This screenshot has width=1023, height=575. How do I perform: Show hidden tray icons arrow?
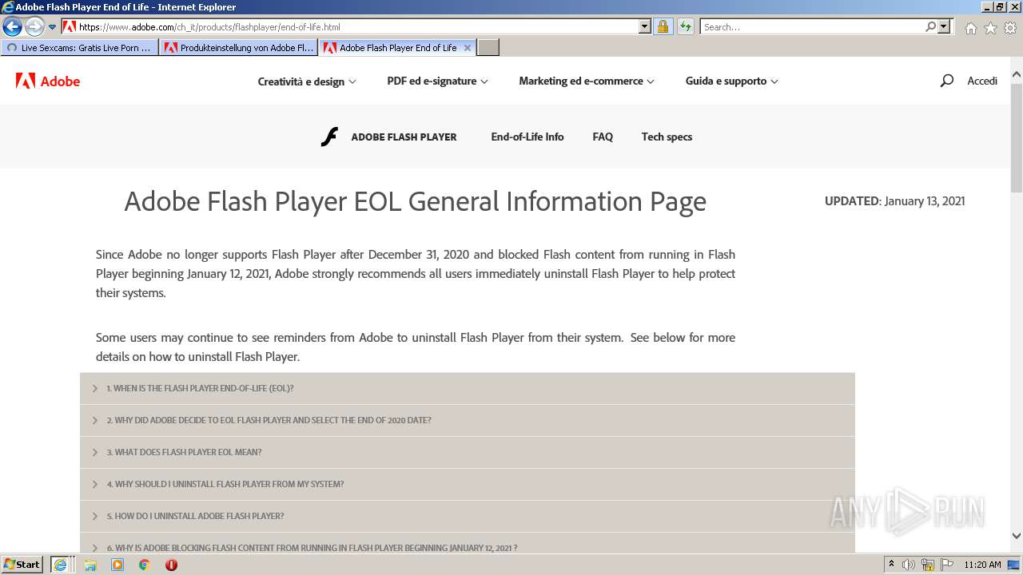click(892, 565)
